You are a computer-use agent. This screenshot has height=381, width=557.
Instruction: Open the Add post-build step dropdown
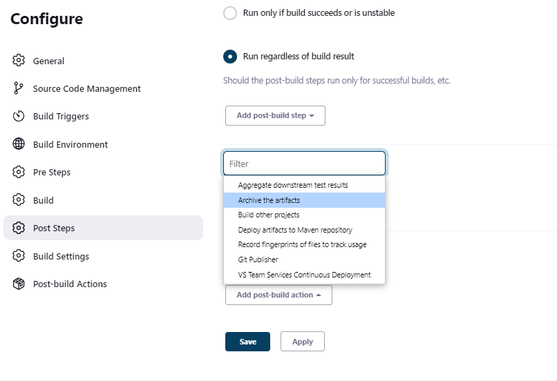(275, 116)
